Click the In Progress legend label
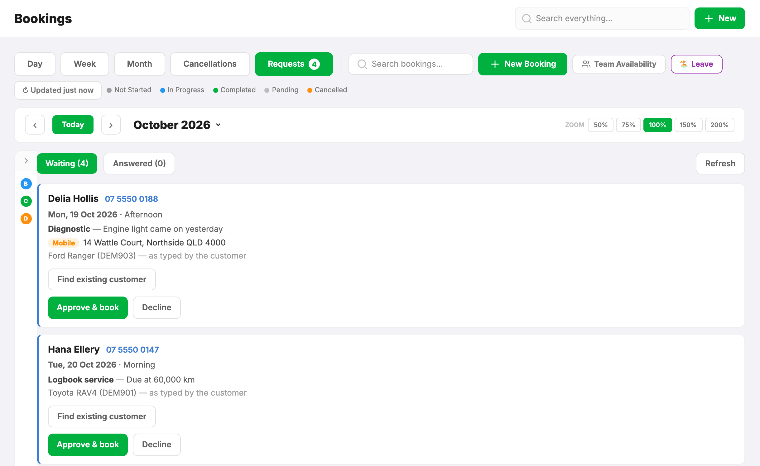The height and width of the screenshot is (466, 760). (x=186, y=90)
